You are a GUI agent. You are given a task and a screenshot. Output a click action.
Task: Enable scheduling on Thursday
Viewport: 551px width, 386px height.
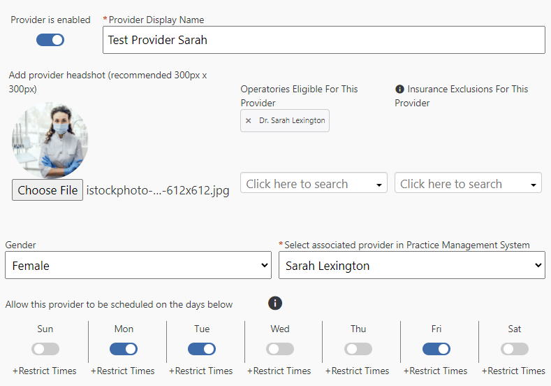click(358, 349)
